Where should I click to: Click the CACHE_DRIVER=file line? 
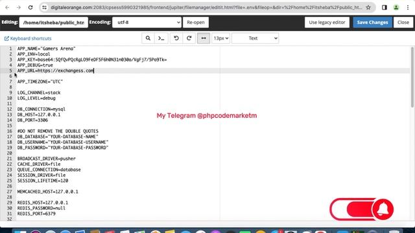tap(39, 164)
